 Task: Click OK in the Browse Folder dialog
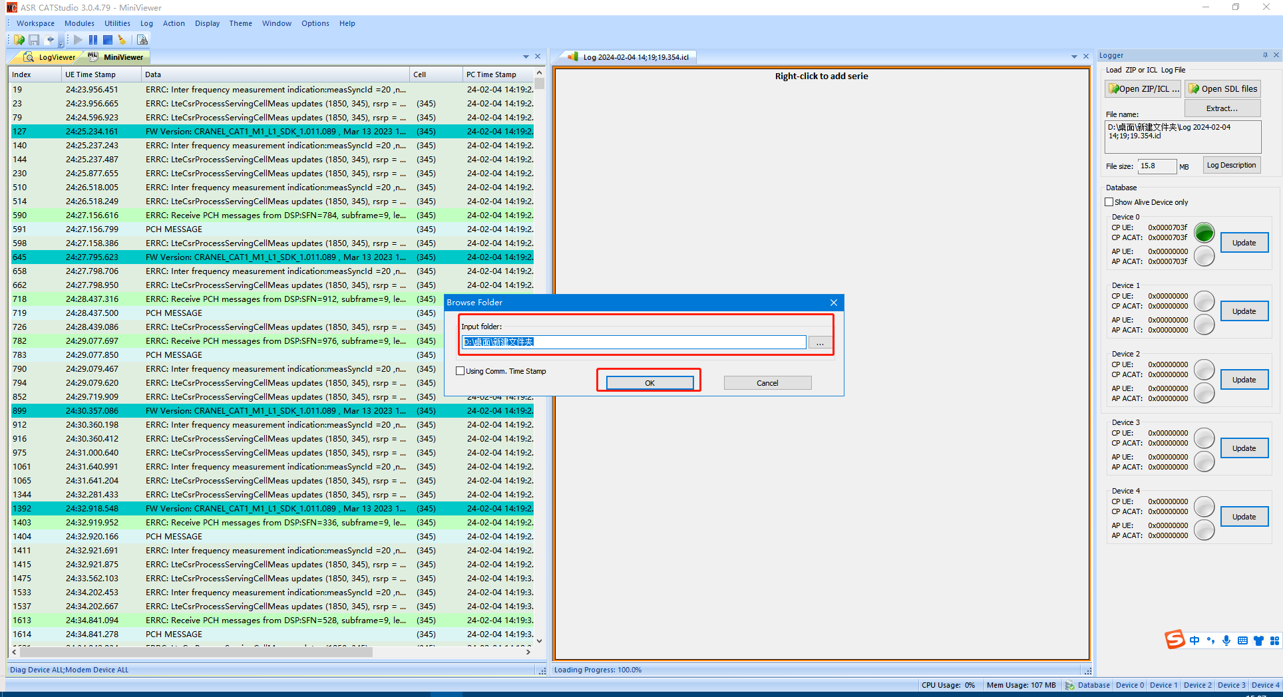click(649, 383)
